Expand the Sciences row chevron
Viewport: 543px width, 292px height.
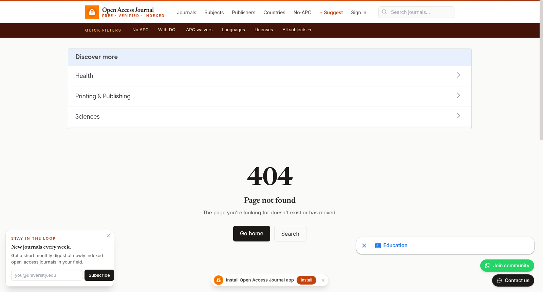458,116
